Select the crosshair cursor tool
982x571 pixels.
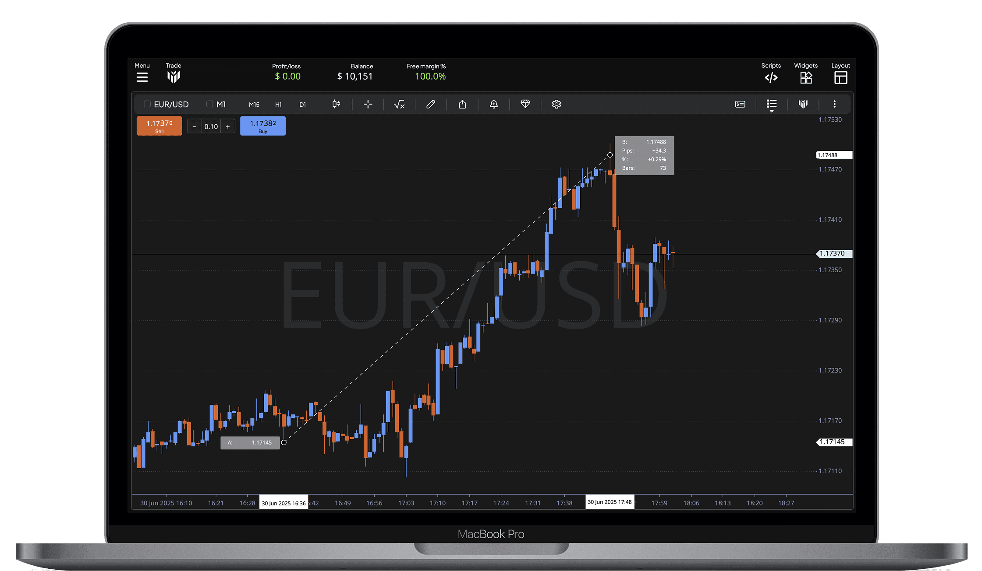click(368, 104)
